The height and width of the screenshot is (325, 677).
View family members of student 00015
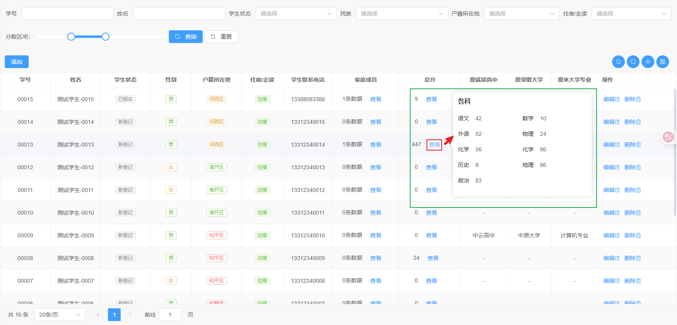click(x=376, y=99)
